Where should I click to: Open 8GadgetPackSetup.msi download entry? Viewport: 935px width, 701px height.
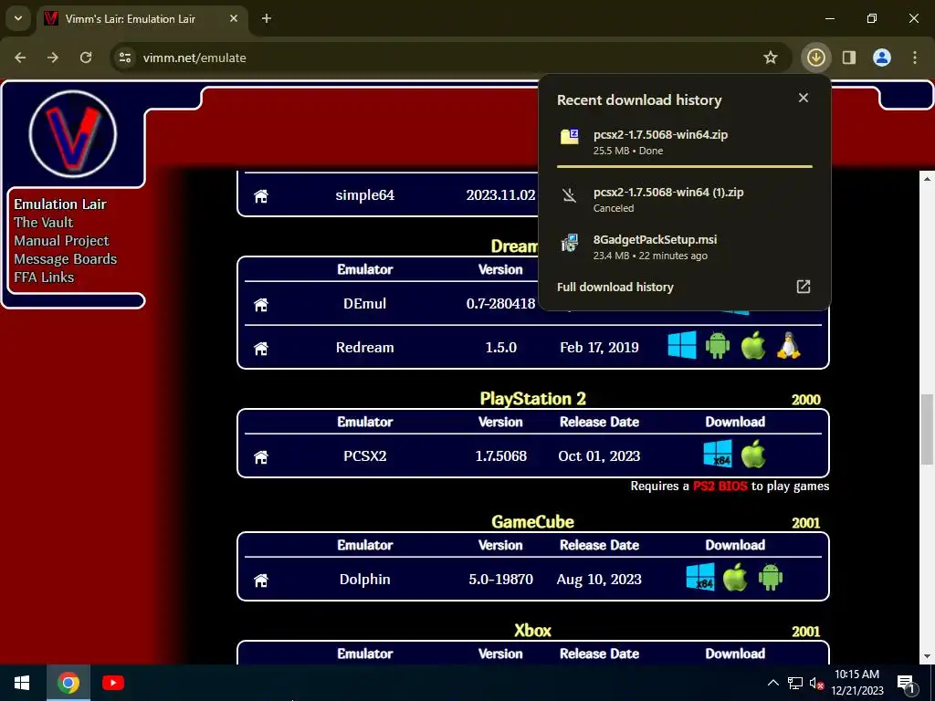pos(685,246)
